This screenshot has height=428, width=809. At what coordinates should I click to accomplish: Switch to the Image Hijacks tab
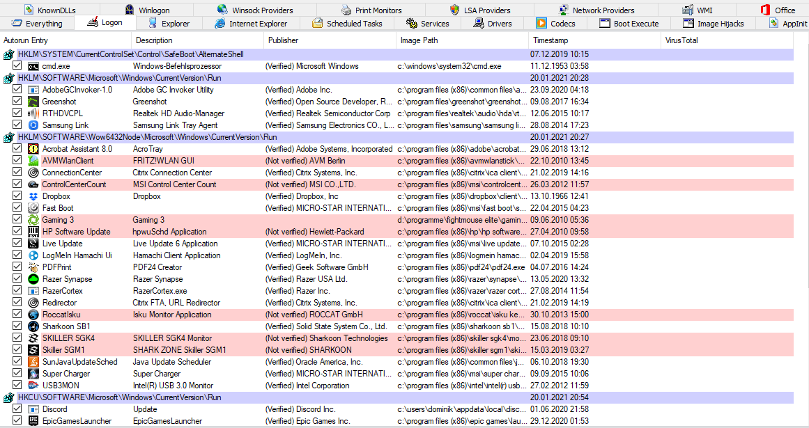click(712, 23)
